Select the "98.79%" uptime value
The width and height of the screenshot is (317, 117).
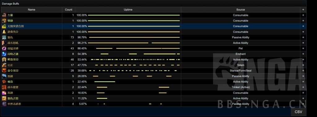pos(82,37)
